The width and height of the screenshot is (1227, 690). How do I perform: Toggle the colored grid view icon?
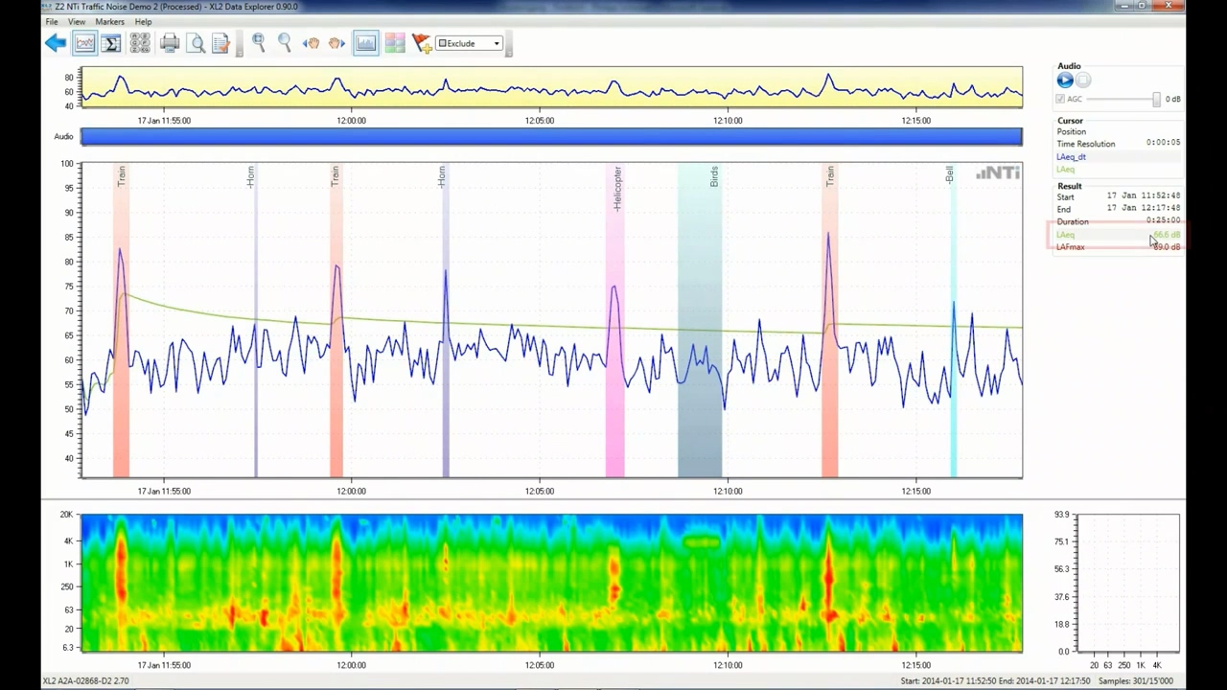click(394, 43)
